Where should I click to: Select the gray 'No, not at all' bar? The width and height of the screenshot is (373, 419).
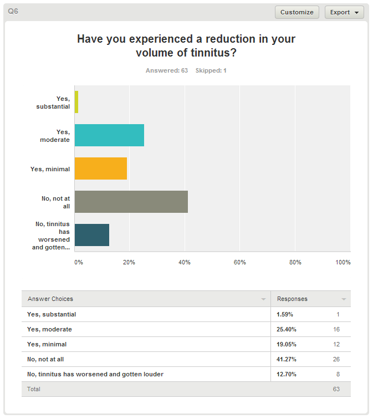[131, 202]
